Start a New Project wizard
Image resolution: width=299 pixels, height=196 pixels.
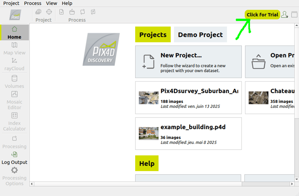click(188, 62)
